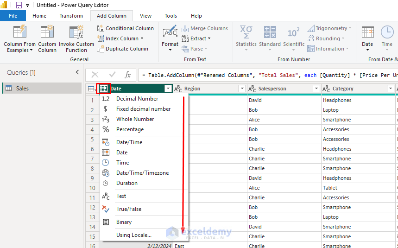
Task: Click Using Locale... option
Action: click(144, 235)
